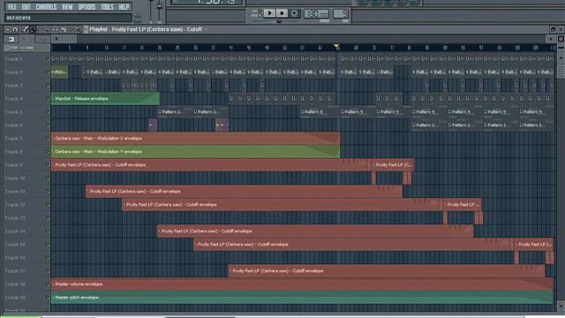Open clip menu of Track 9 Cutoff envelope
This screenshot has width=565, height=318.
click(x=53, y=165)
